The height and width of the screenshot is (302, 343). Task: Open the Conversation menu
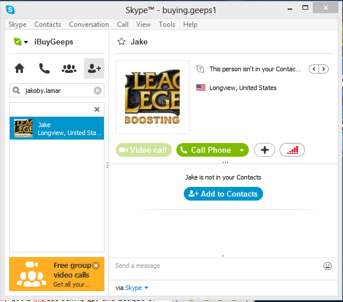(89, 25)
